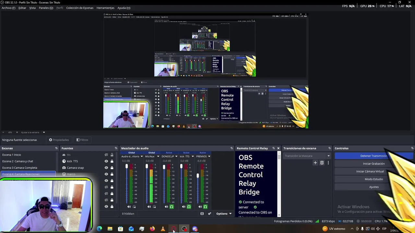Mute the kick TTS mixer channel

pyautogui.click(x=184, y=207)
